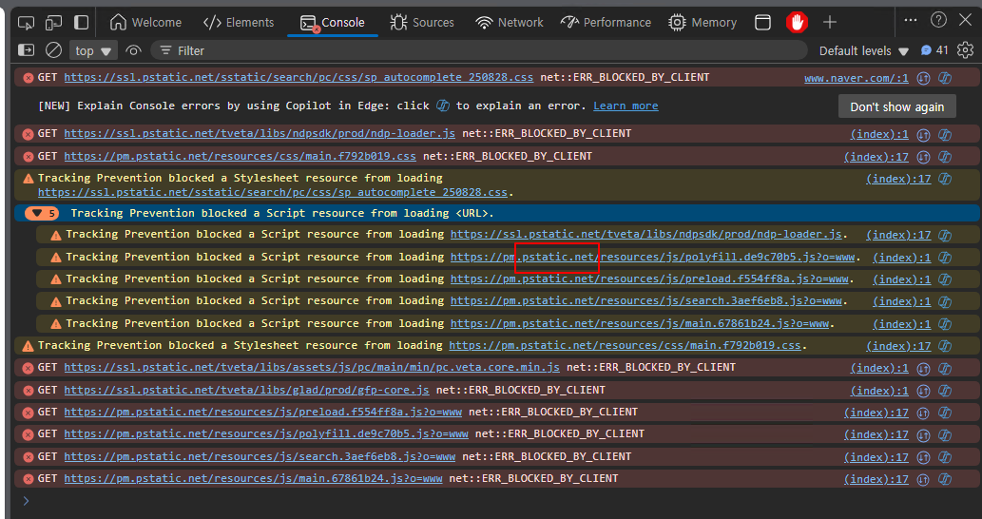The width and height of the screenshot is (982, 519).
Task: Reveal the sp_autocomplete GET request in the Network panel
Action: (923, 78)
